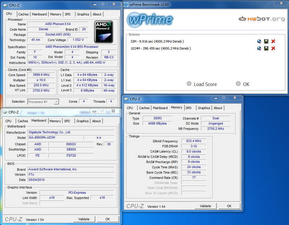Open Memory tab in Mainboard CPU-Z window

pos(55,121)
